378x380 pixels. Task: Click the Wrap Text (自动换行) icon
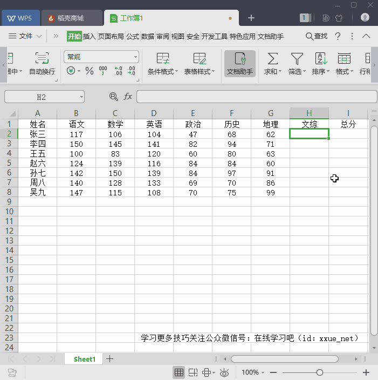(x=42, y=58)
